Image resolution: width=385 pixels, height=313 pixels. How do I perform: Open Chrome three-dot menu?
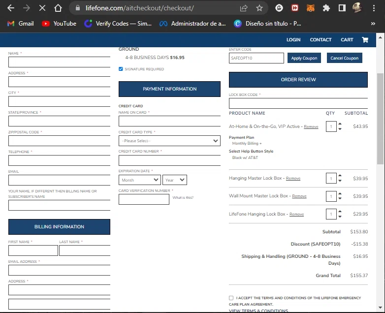pyautogui.click(x=374, y=8)
